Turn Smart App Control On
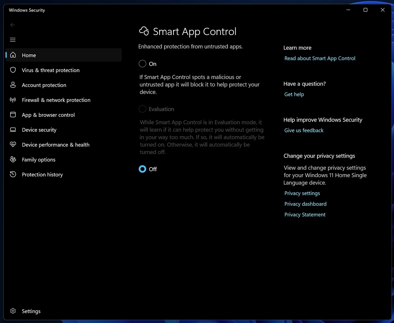 point(142,63)
